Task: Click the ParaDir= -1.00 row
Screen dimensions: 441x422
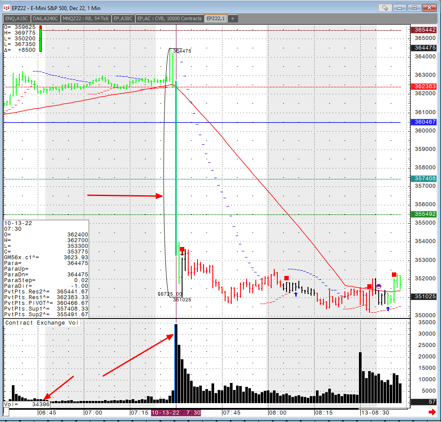Action: tap(46, 286)
